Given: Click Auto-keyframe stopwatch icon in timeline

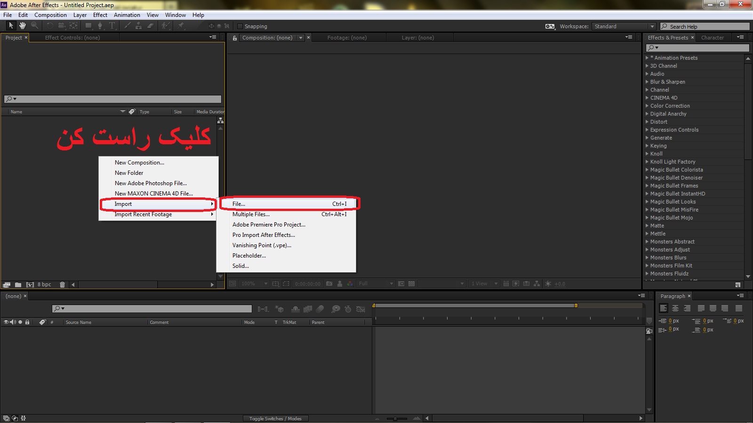Looking at the screenshot, I should 348,309.
